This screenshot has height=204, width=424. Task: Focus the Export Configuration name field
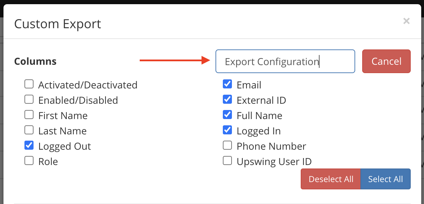click(x=285, y=61)
